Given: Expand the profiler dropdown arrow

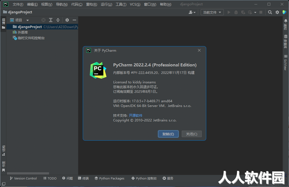Looking at the screenshot, I should point(255,13).
